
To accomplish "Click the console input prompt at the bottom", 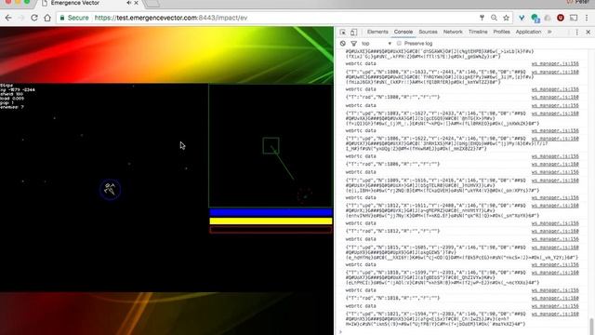I will 463,332.
